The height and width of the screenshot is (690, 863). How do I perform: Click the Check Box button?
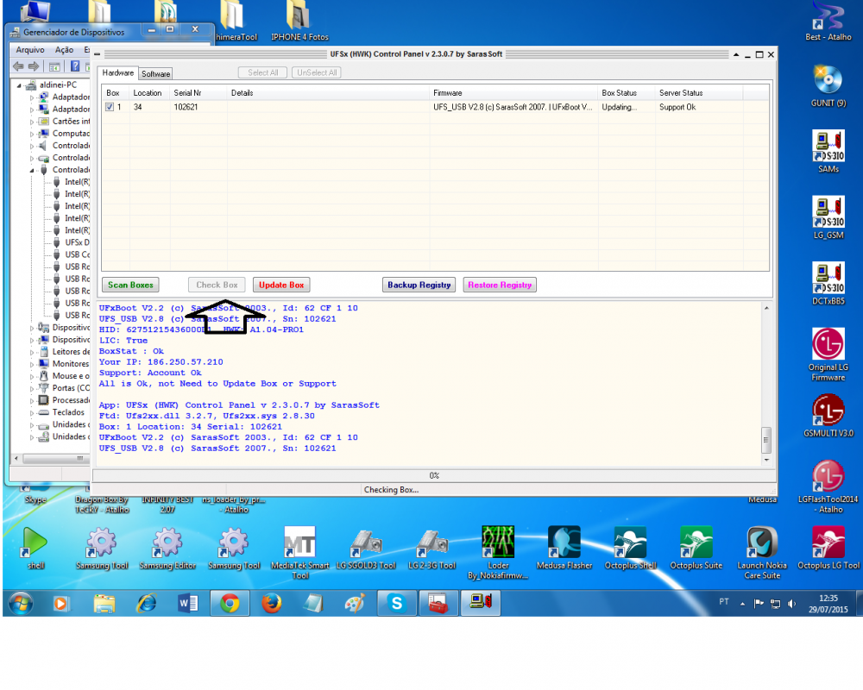[217, 285]
